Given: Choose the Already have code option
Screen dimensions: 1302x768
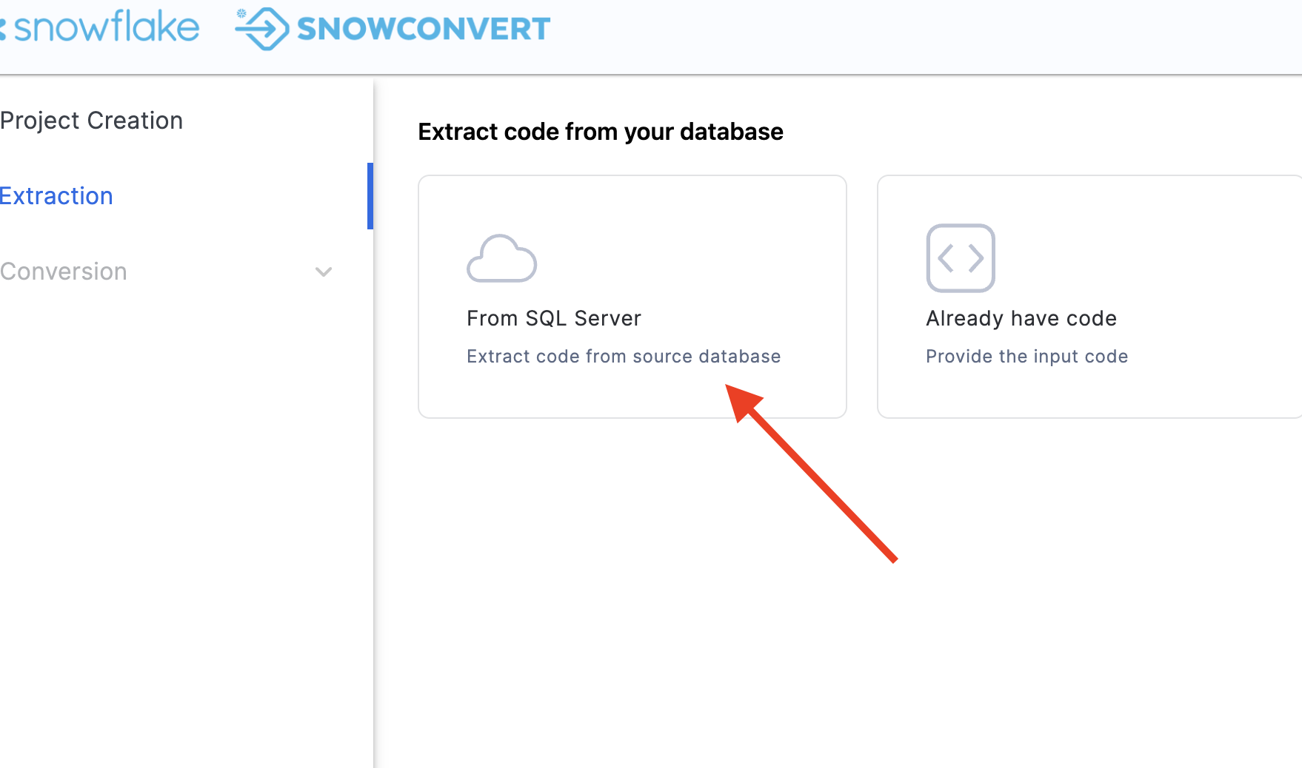Looking at the screenshot, I should (x=1089, y=296).
